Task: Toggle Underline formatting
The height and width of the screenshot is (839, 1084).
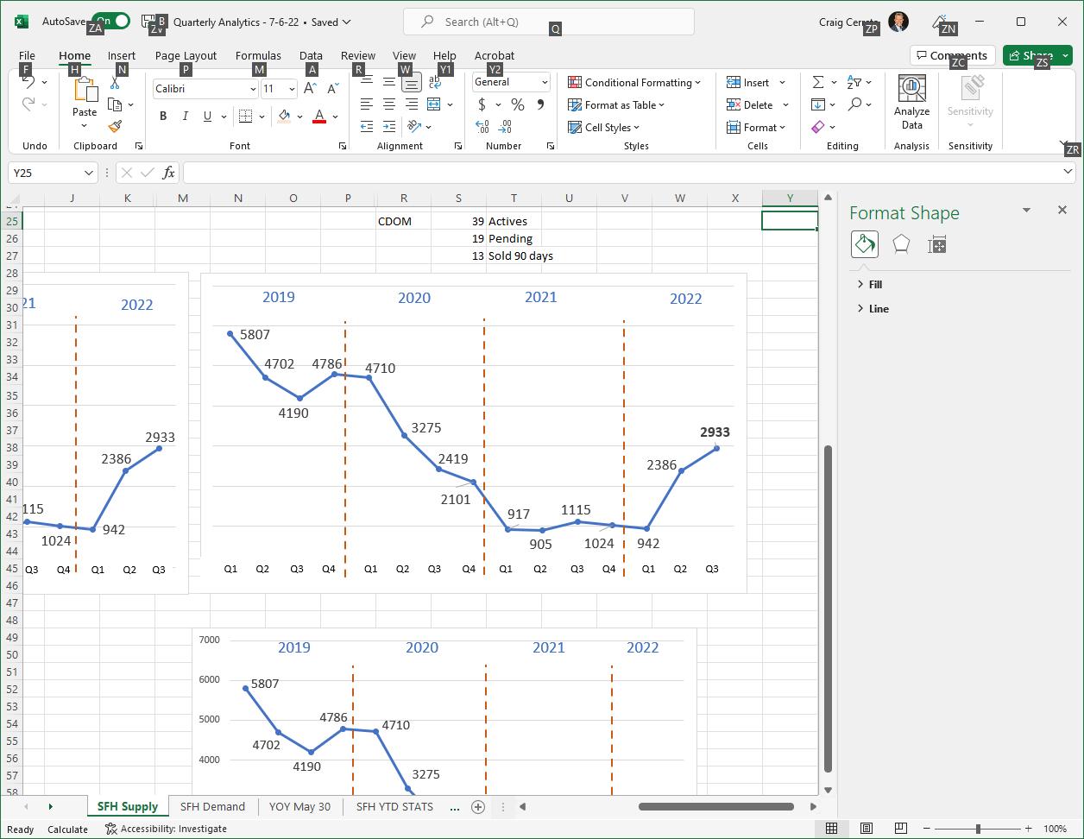Action: (x=207, y=116)
